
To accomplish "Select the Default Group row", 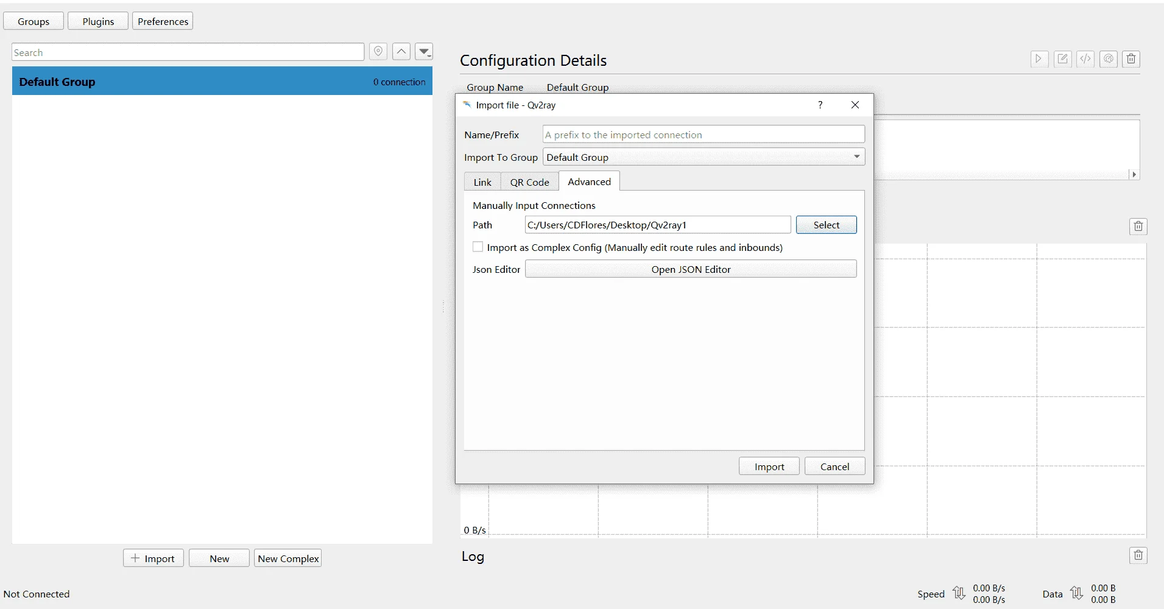I will [222, 82].
